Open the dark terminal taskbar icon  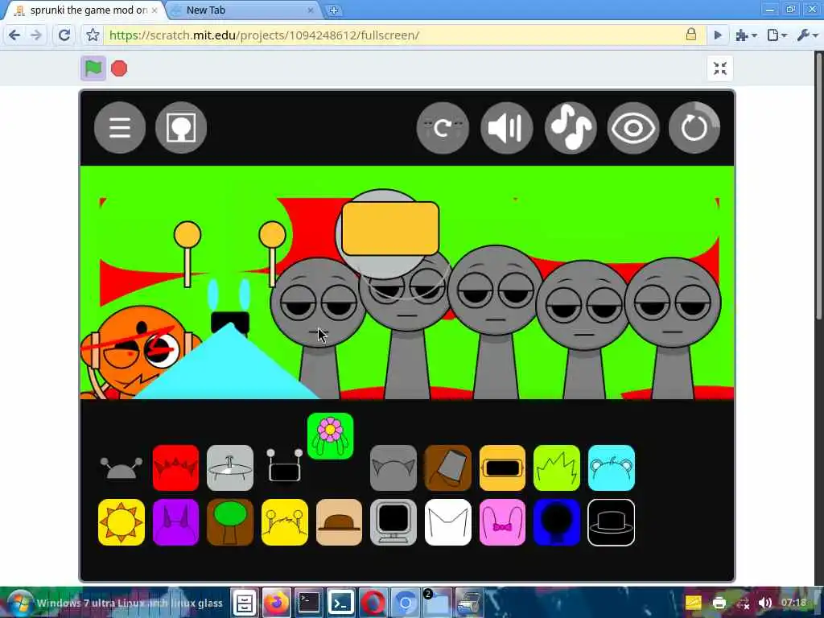pos(308,603)
